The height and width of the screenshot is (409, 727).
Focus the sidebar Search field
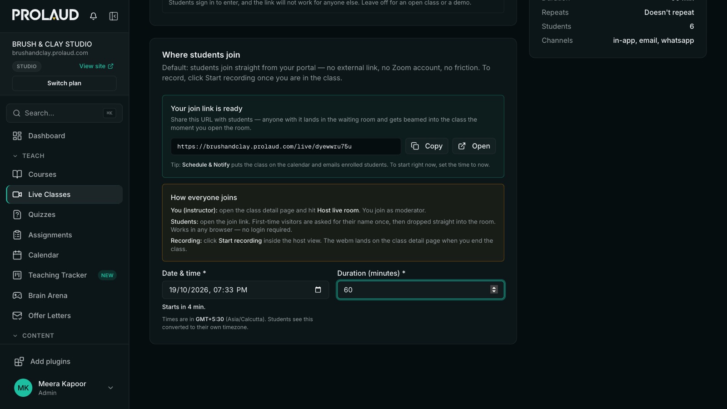pyautogui.click(x=64, y=113)
